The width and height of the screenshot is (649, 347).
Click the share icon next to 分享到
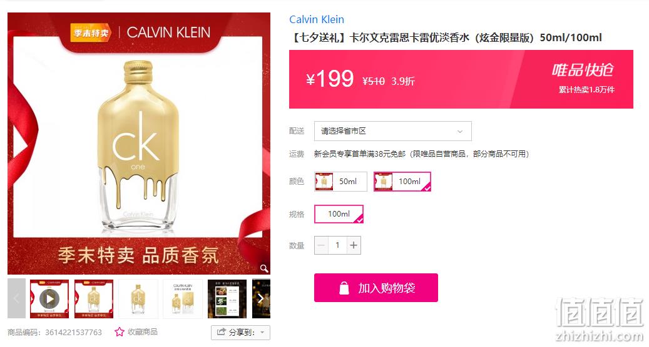point(222,332)
